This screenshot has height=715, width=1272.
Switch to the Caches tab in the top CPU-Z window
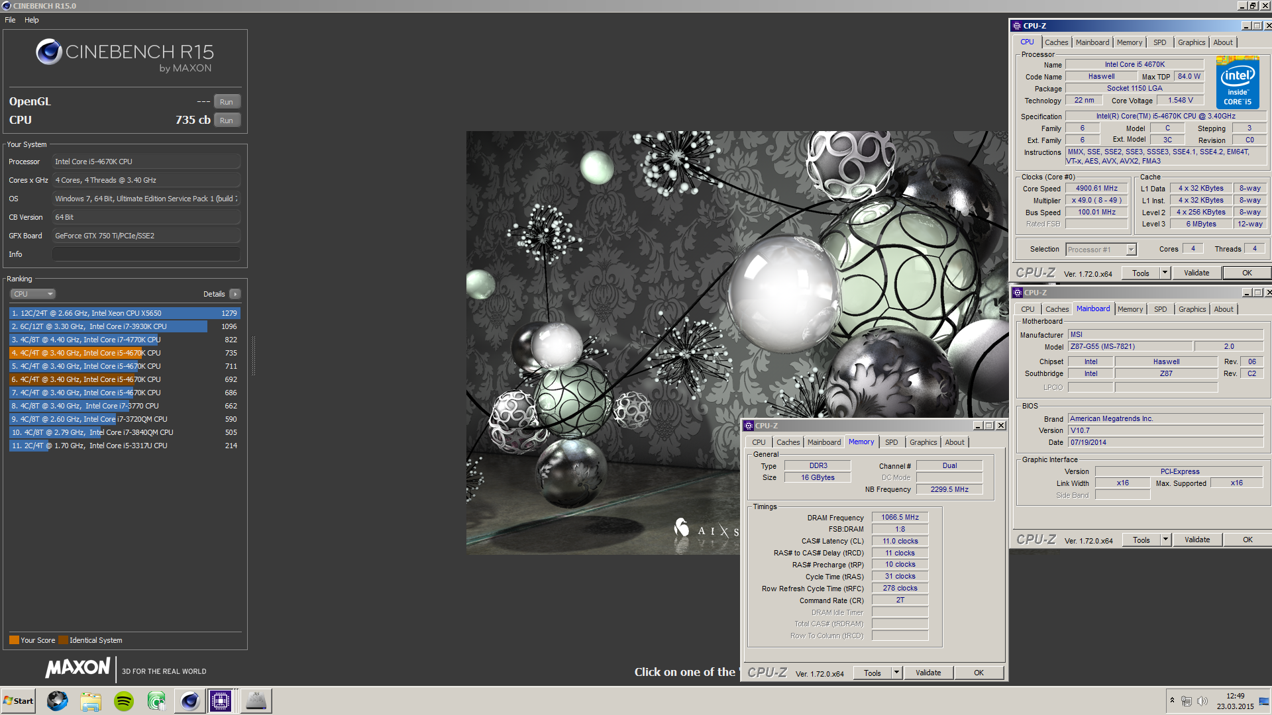pos(1057,42)
